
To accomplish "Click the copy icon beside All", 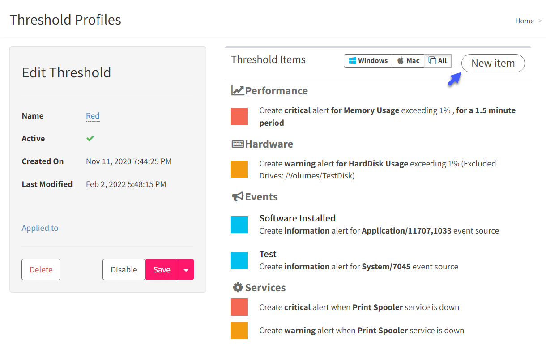I will point(432,61).
